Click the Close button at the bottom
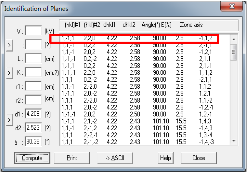The width and height of the screenshot is (247, 173). [199, 158]
